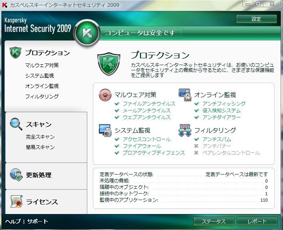This screenshot has height=230, width=283.
Task: Open greyed ペアレンタルコントロール link
Action: tap(231, 153)
